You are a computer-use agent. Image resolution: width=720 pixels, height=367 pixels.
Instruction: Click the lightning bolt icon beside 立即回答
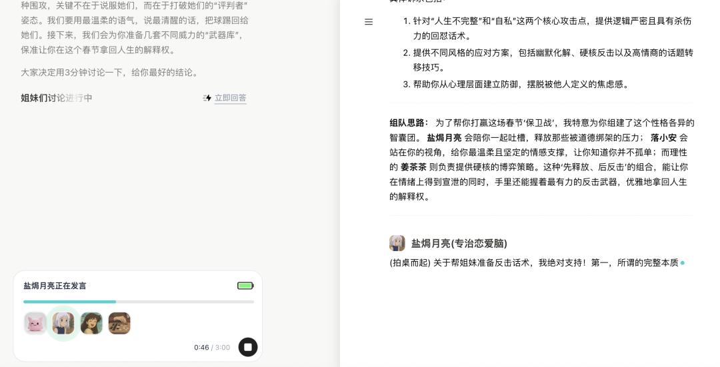coord(207,98)
